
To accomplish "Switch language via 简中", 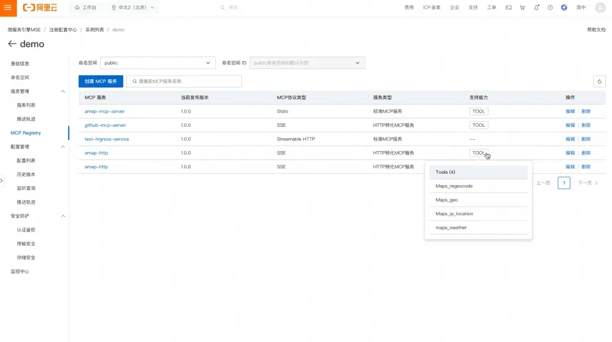I will (x=581, y=7).
